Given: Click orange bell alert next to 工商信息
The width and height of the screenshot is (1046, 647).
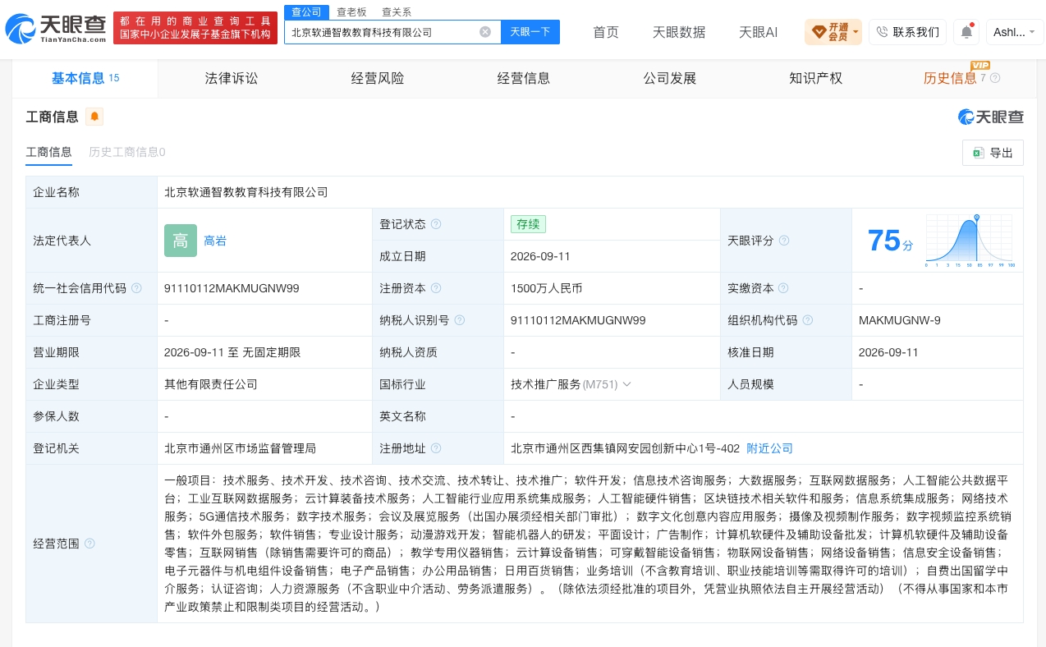Looking at the screenshot, I should 94,117.
